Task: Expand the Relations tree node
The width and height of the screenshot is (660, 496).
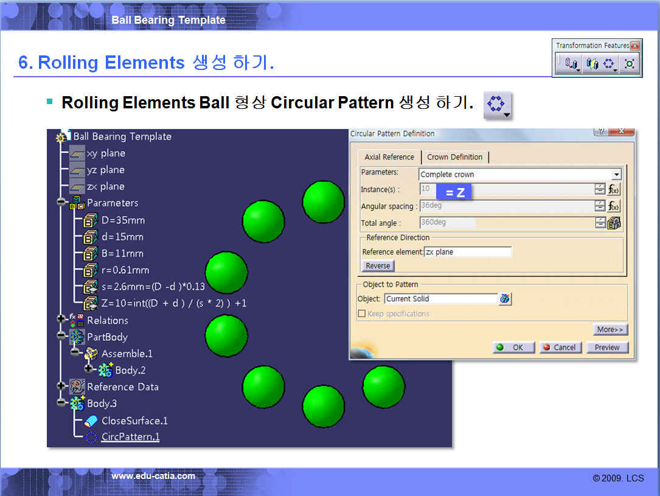Action: (x=61, y=319)
